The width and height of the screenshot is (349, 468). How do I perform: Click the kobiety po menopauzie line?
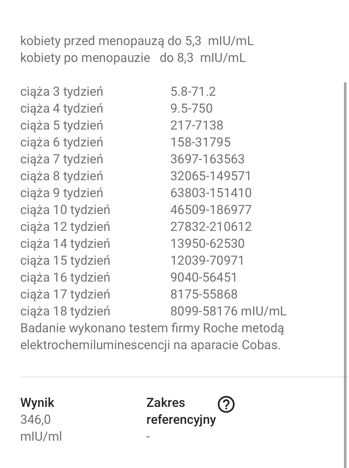[x=133, y=58]
